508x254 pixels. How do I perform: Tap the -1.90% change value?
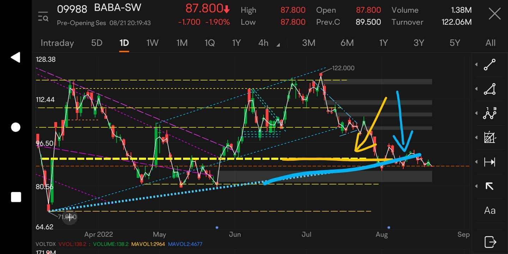pyautogui.click(x=217, y=22)
